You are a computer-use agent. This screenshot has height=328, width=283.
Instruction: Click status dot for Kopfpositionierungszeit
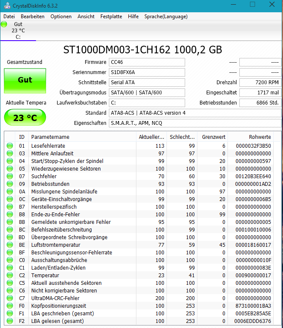click(10, 306)
